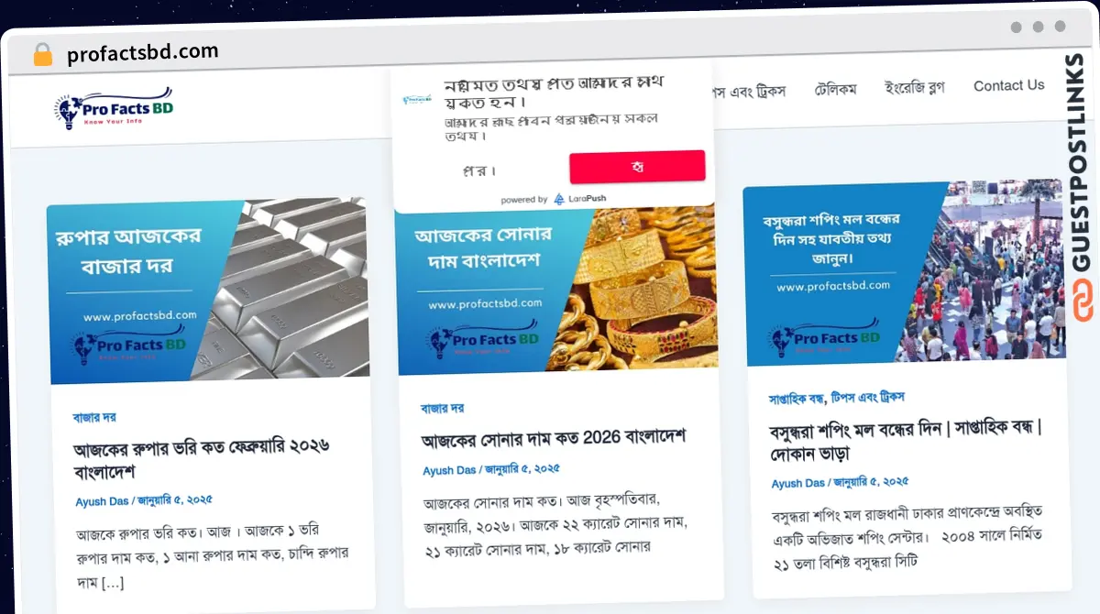The image size is (1100, 614).
Task: Click the small site icon in notification popup
Action: [418, 99]
